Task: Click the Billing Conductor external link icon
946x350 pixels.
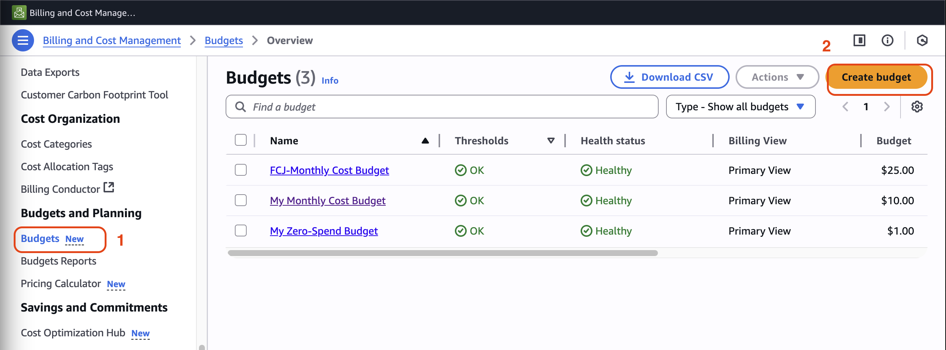Action: click(109, 188)
